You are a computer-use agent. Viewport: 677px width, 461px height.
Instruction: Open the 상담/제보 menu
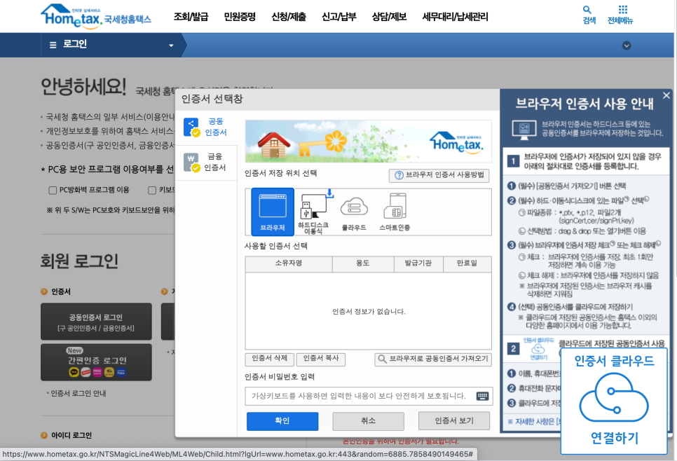[389, 17]
